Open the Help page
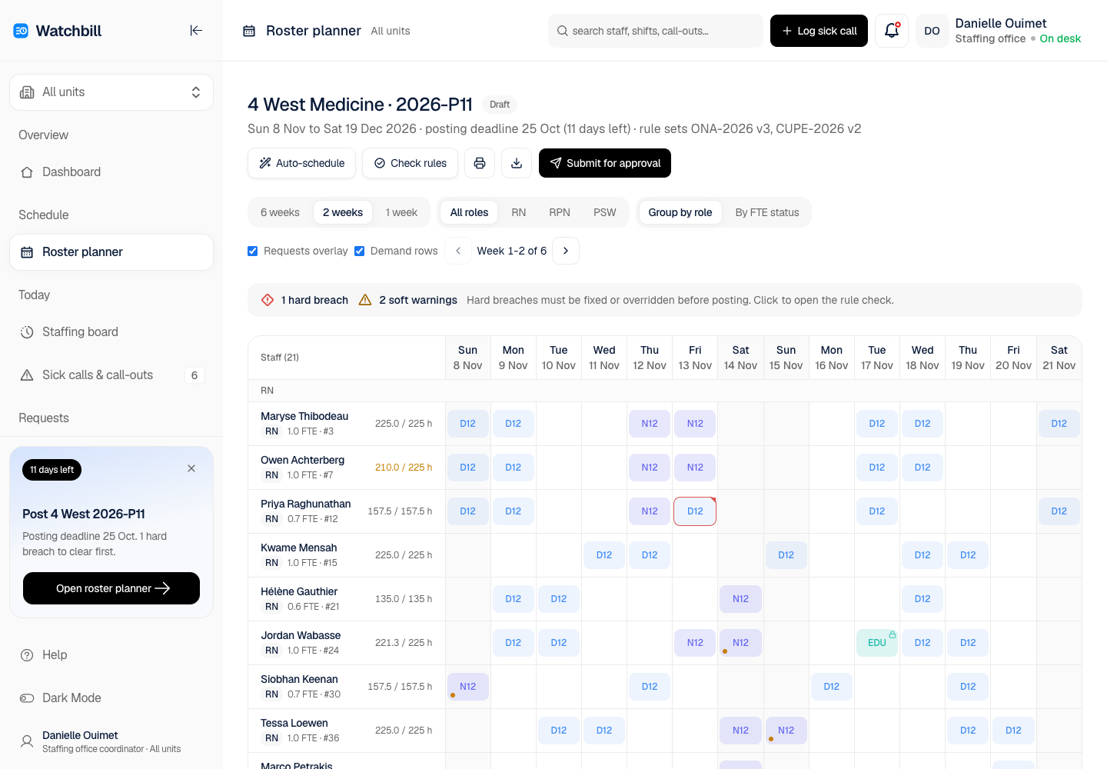This screenshot has height=769, width=1107. coord(111,655)
